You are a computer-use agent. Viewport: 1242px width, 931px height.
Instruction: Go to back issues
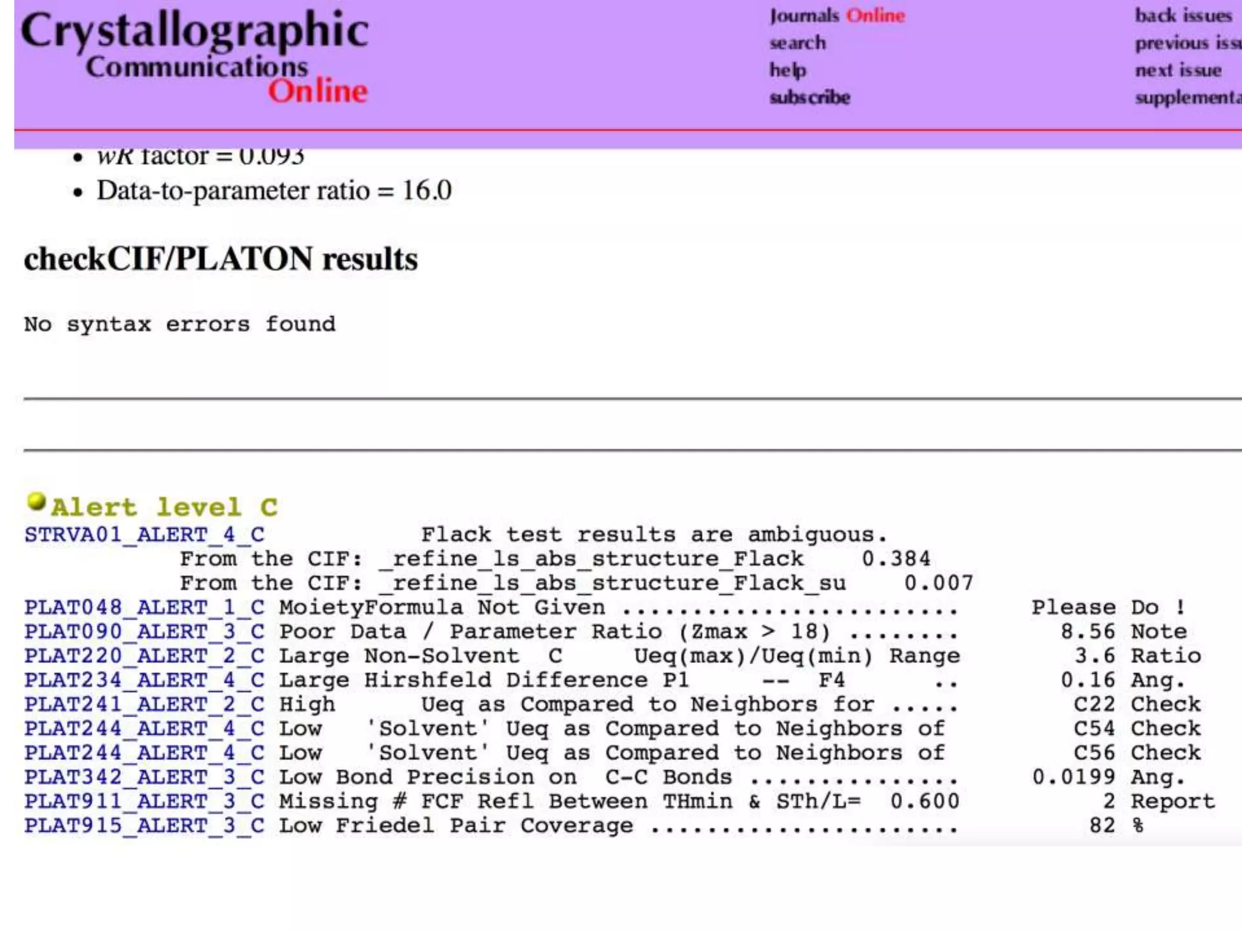1183,16
